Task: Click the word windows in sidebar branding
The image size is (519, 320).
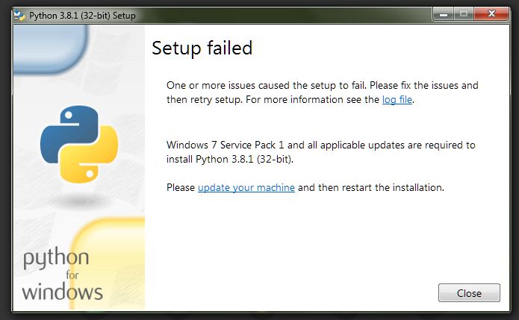Action: tap(62, 292)
